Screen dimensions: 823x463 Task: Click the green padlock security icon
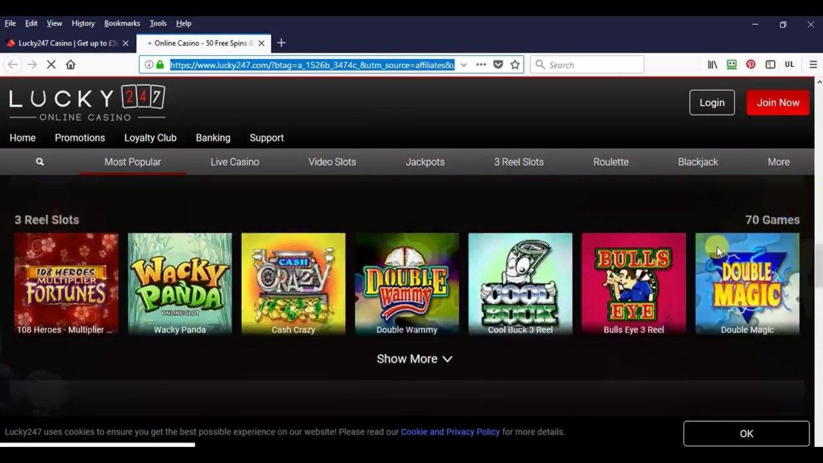[159, 64]
